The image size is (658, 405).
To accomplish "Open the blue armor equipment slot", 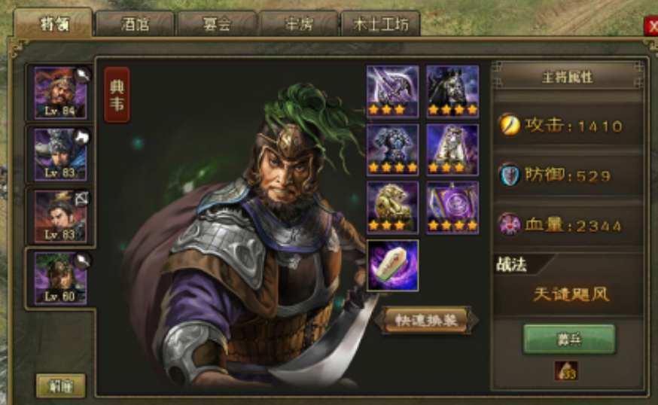I will (392, 149).
